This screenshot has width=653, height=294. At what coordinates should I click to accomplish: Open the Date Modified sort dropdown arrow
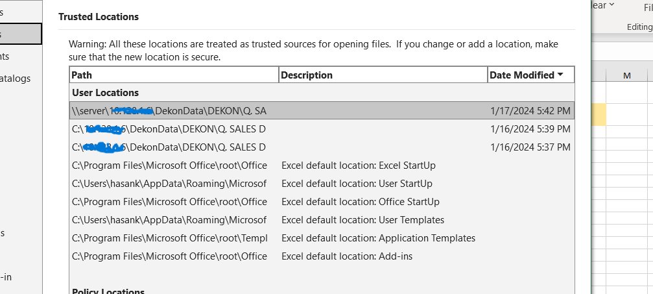tap(560, 75)
